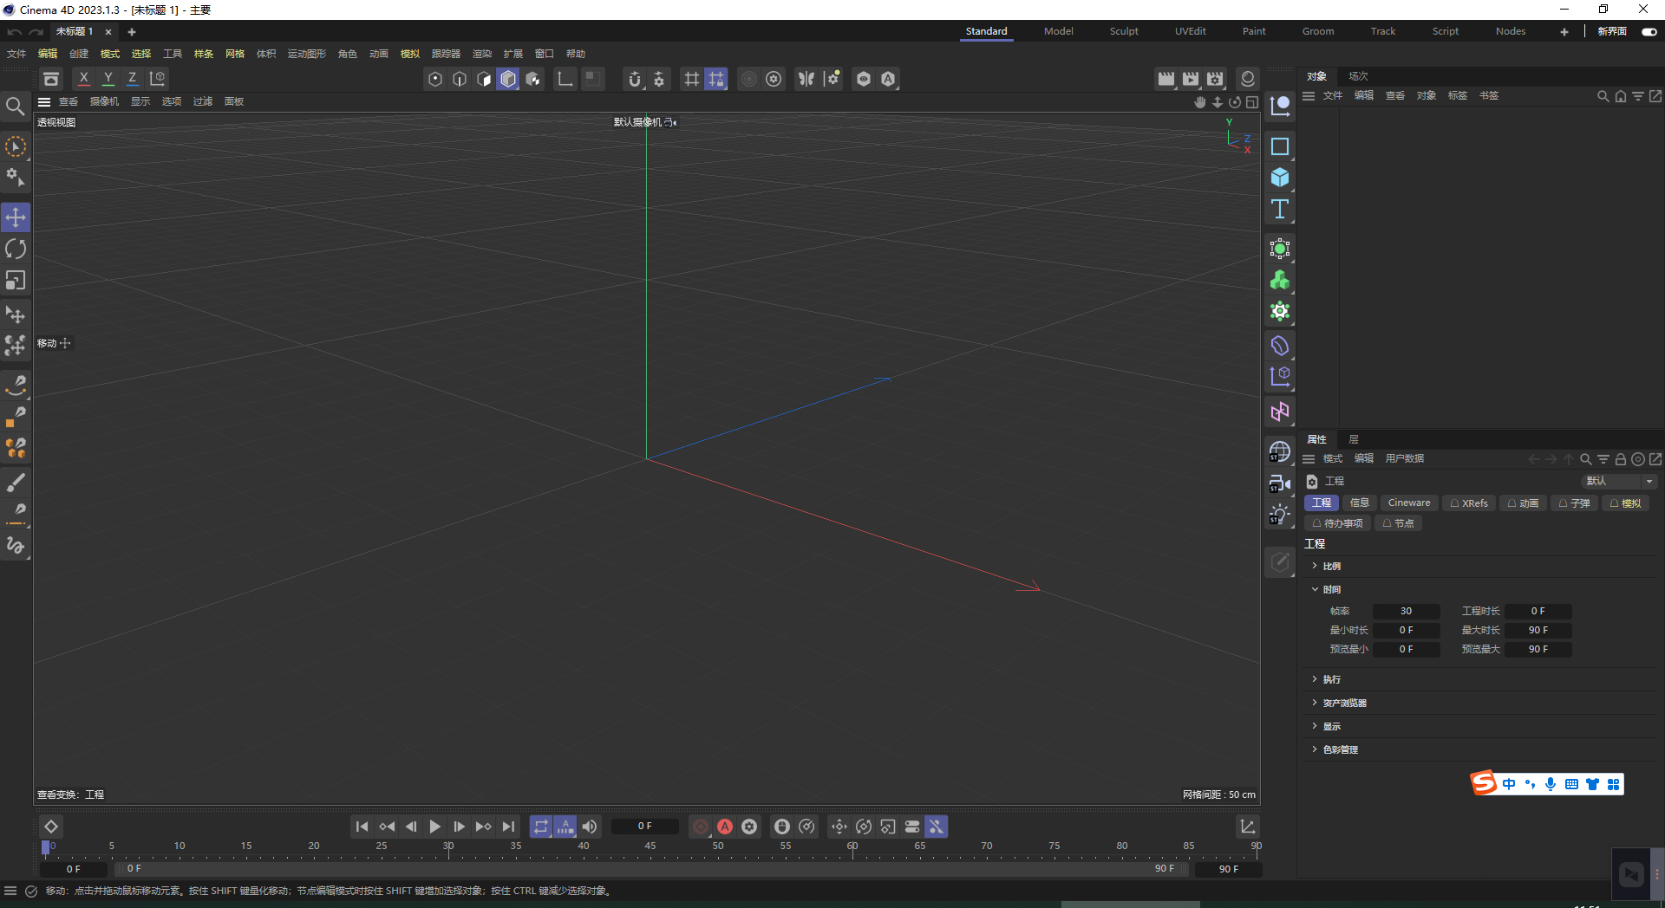Image resolution: width=1665 pixels, height=908 pixels.
Task: Select the Rotate tool in left toolbar
Action: click(16, 250)
